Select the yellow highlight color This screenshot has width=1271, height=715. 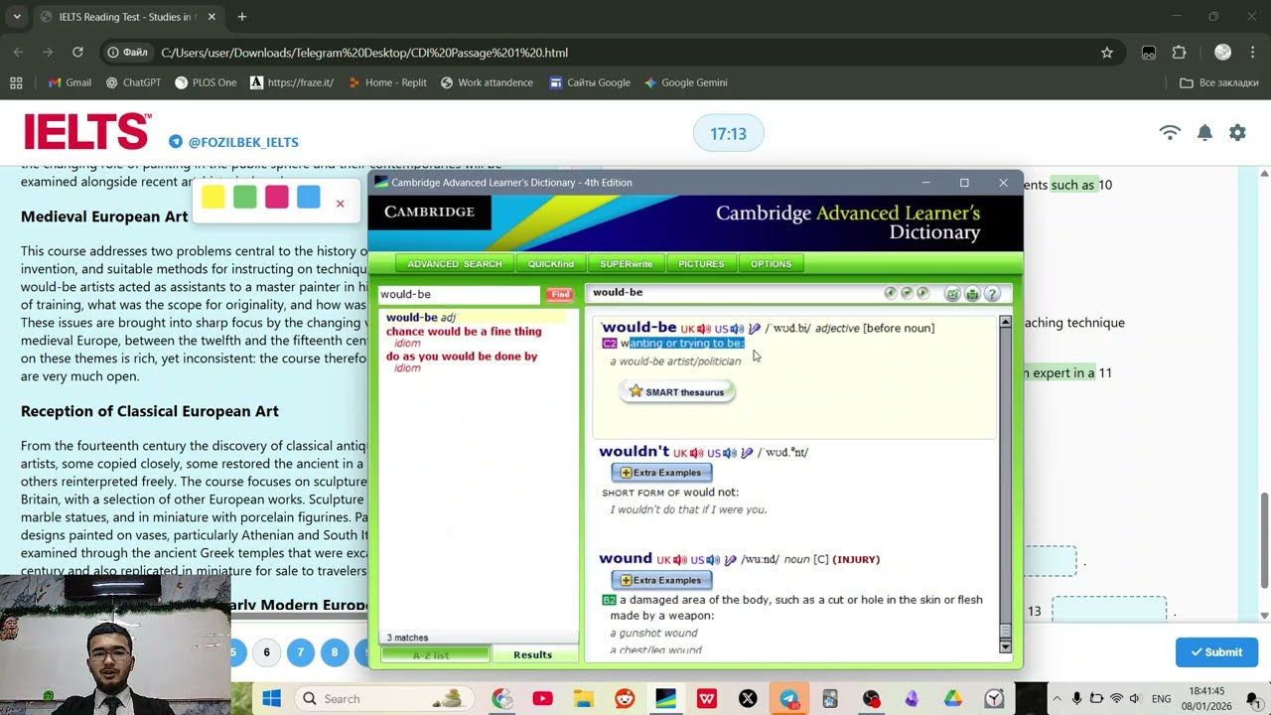pos(213,197)
